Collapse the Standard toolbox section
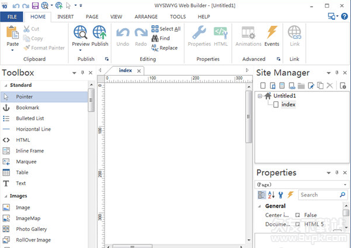Screen dimensions: 351x248 (6, 86)
